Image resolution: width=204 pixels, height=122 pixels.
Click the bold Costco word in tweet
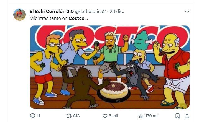tap(76, 19)
